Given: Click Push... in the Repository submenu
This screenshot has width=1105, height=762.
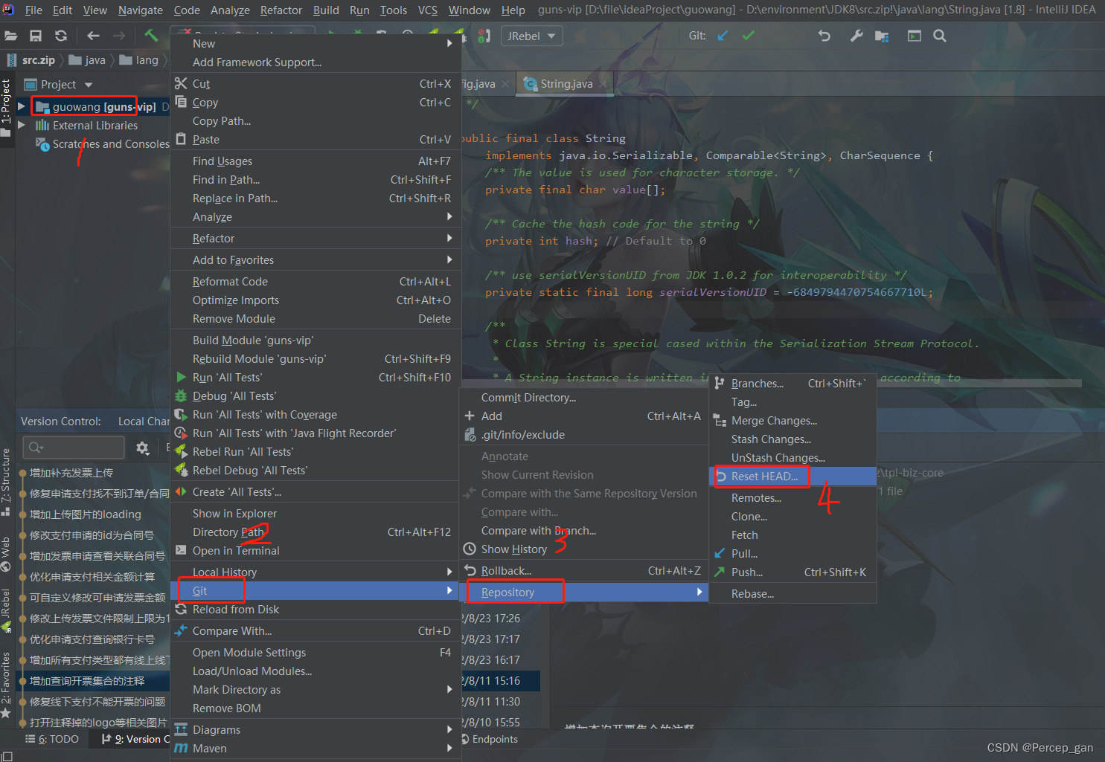Looking at the screenshot, I should pos(792,572).
